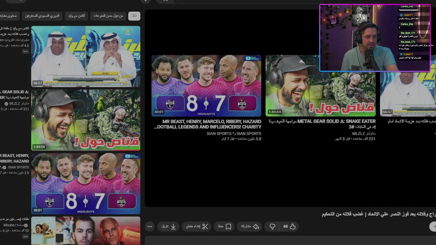The image size is (436, 245).
Task: Open end-screen title MR BEAST, HENRY, MARCELO
Action: [208, 124]
